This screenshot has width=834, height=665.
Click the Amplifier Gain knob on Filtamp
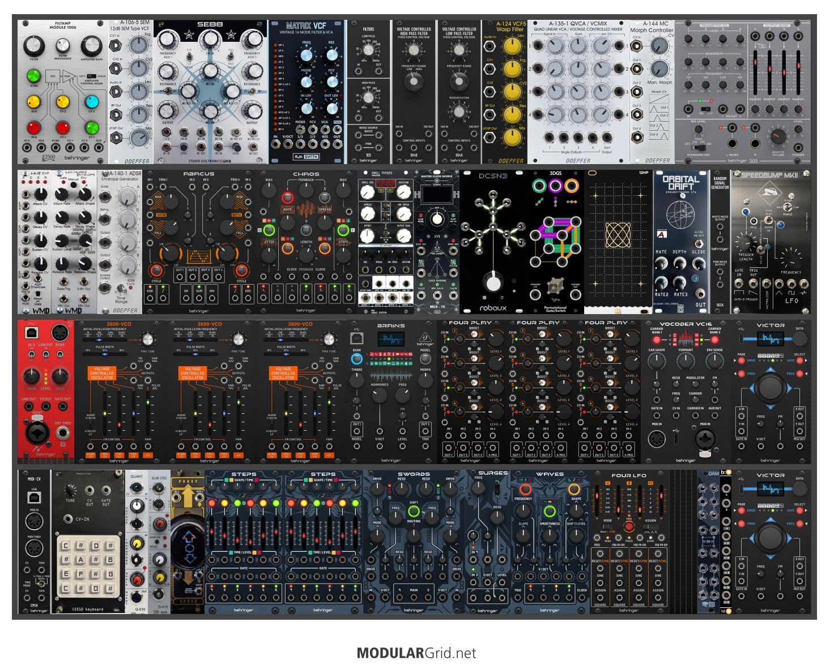click(91, 46)
